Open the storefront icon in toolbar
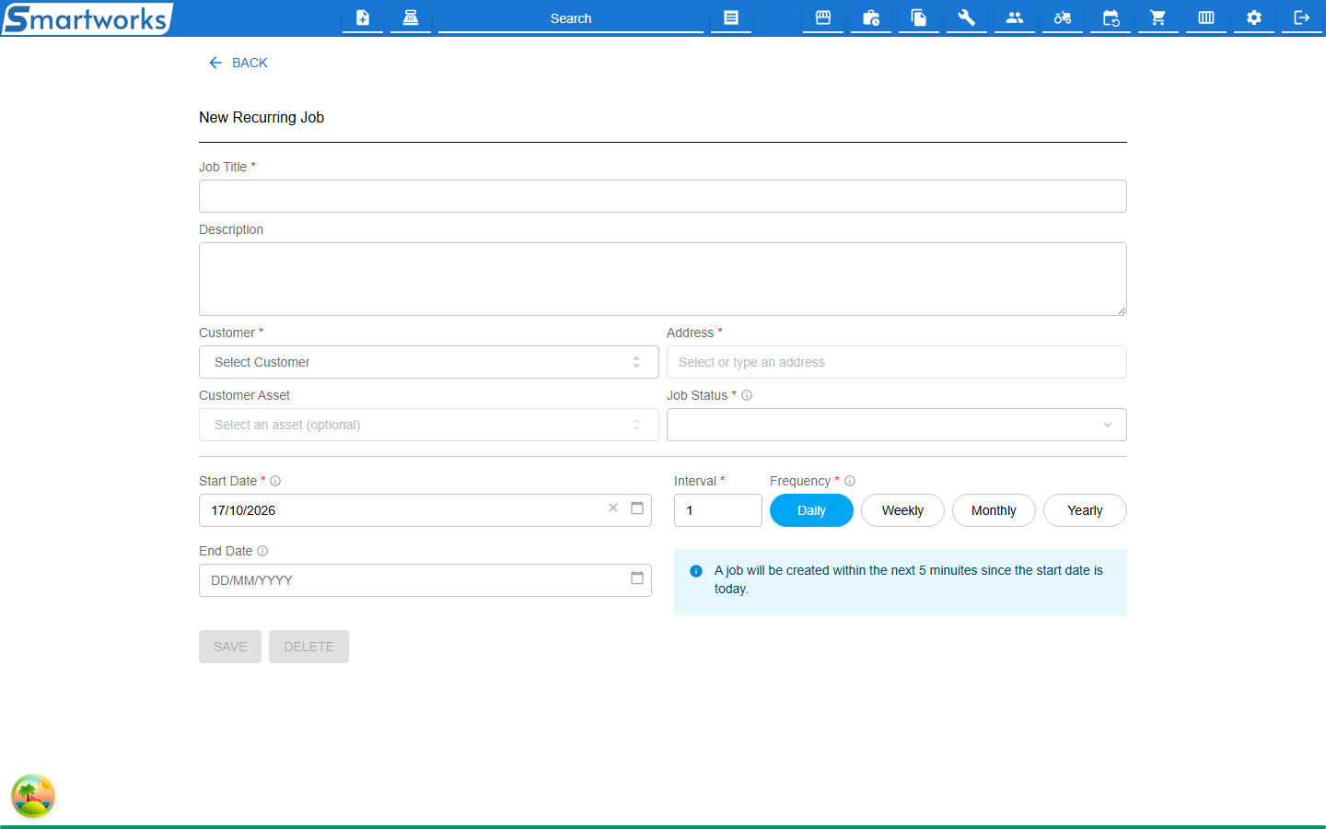This screenshot has height=829, width=1326. pyautogui.click(x=823, y=18)
